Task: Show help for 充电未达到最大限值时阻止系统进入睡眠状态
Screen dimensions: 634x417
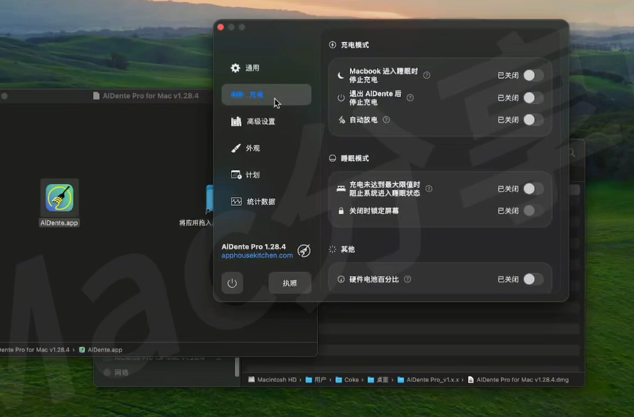Action: click(429, 189)
